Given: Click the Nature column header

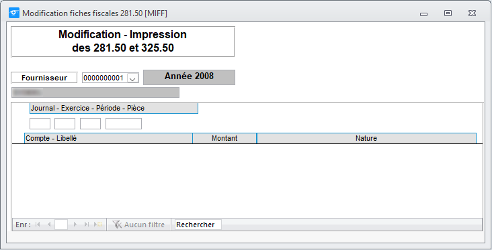Looking at the screenshot, I should click(366, 138).
